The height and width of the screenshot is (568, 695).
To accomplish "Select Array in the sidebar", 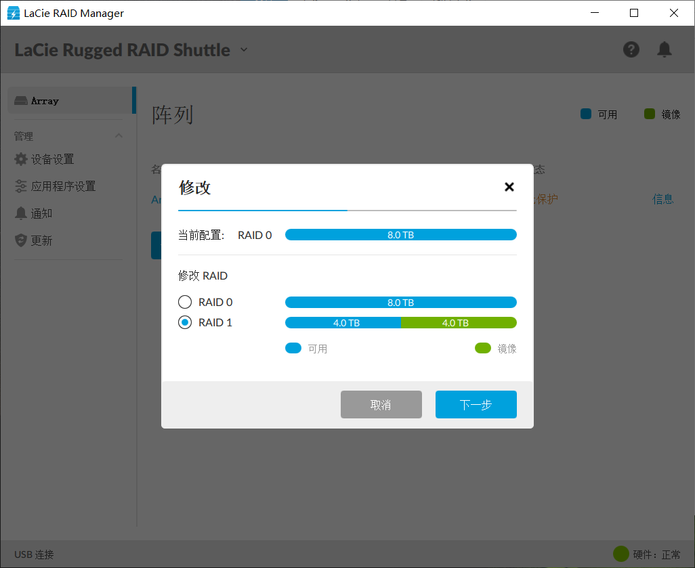I will click(x=72, y=101).
